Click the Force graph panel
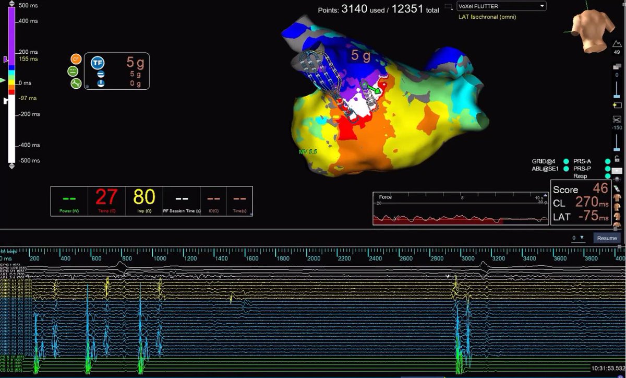The image size is (626, 378). click(461, 209)
